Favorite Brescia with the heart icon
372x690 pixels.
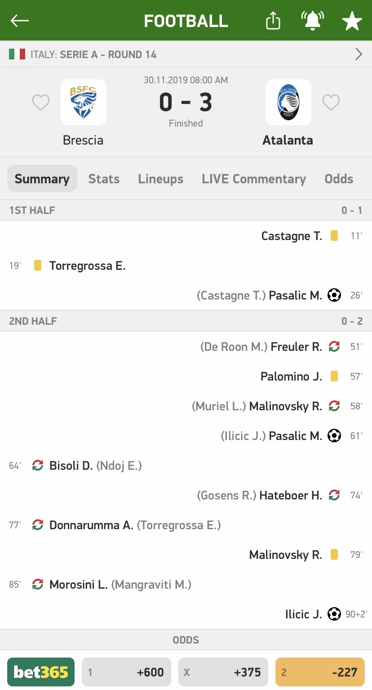pyautogui.click(x=41, y=103)
